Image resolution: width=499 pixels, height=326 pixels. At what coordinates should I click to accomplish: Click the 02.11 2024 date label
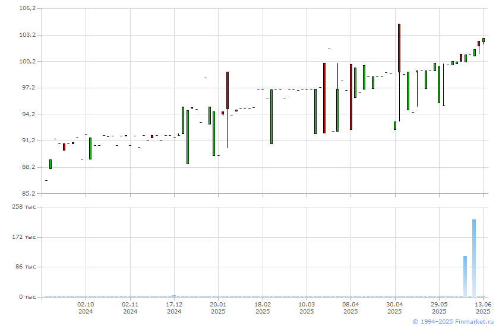130,308
